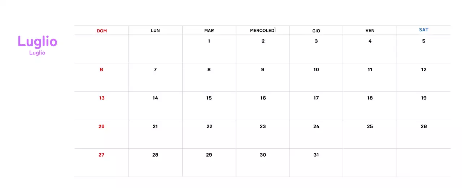462x188 pixels.
Task: Select date 16 in the calendar
Action: 263,98
